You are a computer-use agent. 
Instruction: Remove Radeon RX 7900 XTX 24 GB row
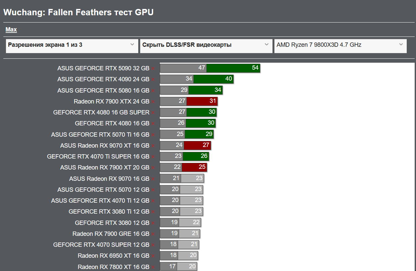[x=153, y=102]
